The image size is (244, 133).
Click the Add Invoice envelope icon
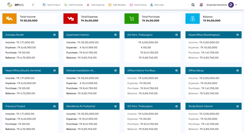[x=131, y=5]
